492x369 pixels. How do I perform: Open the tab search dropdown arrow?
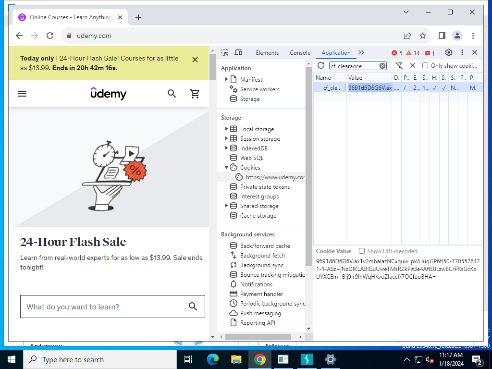(x=406, y=12)
